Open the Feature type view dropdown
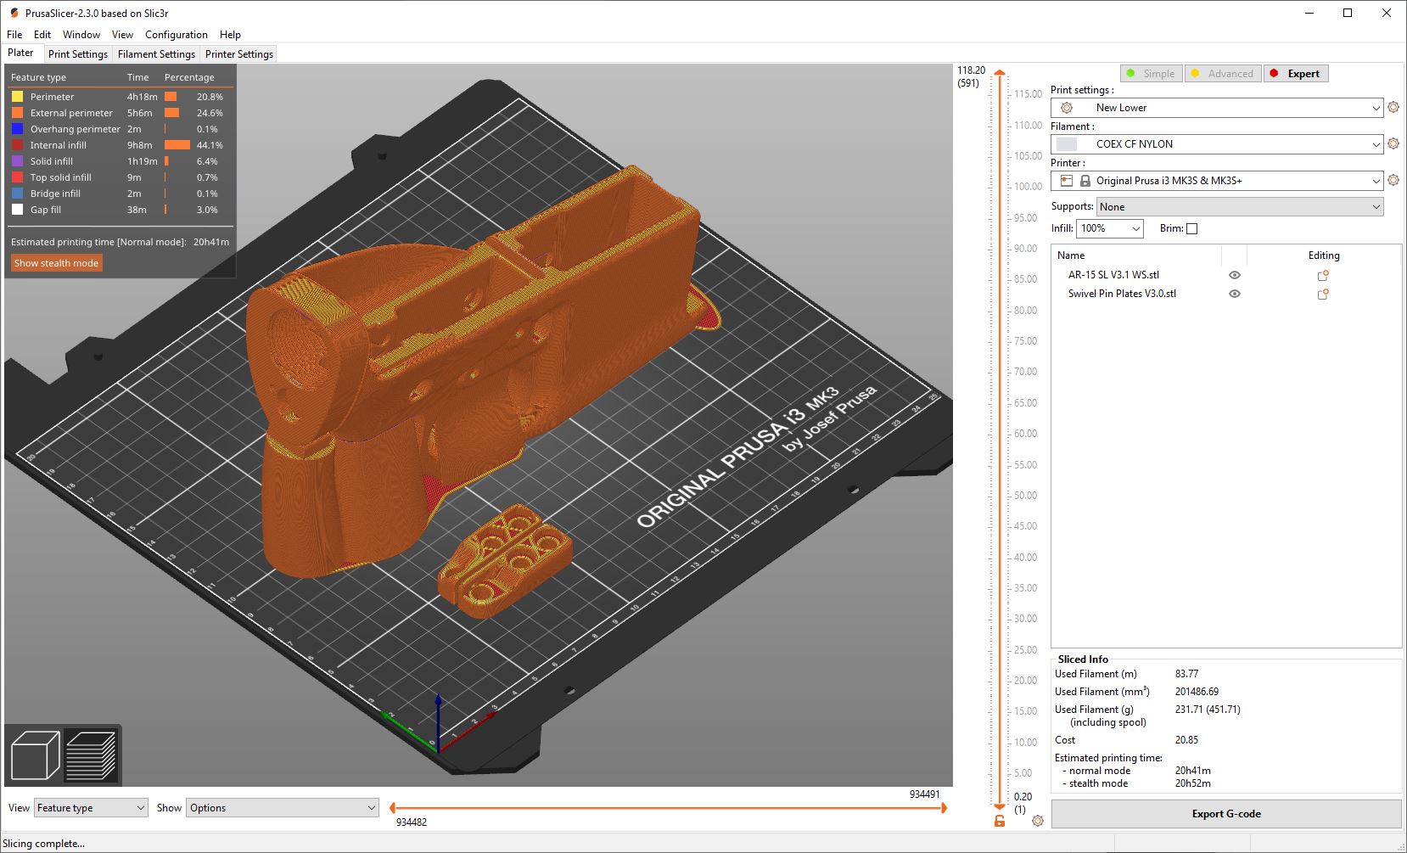This screenshot has height=853, width=1407. point(91,808)
